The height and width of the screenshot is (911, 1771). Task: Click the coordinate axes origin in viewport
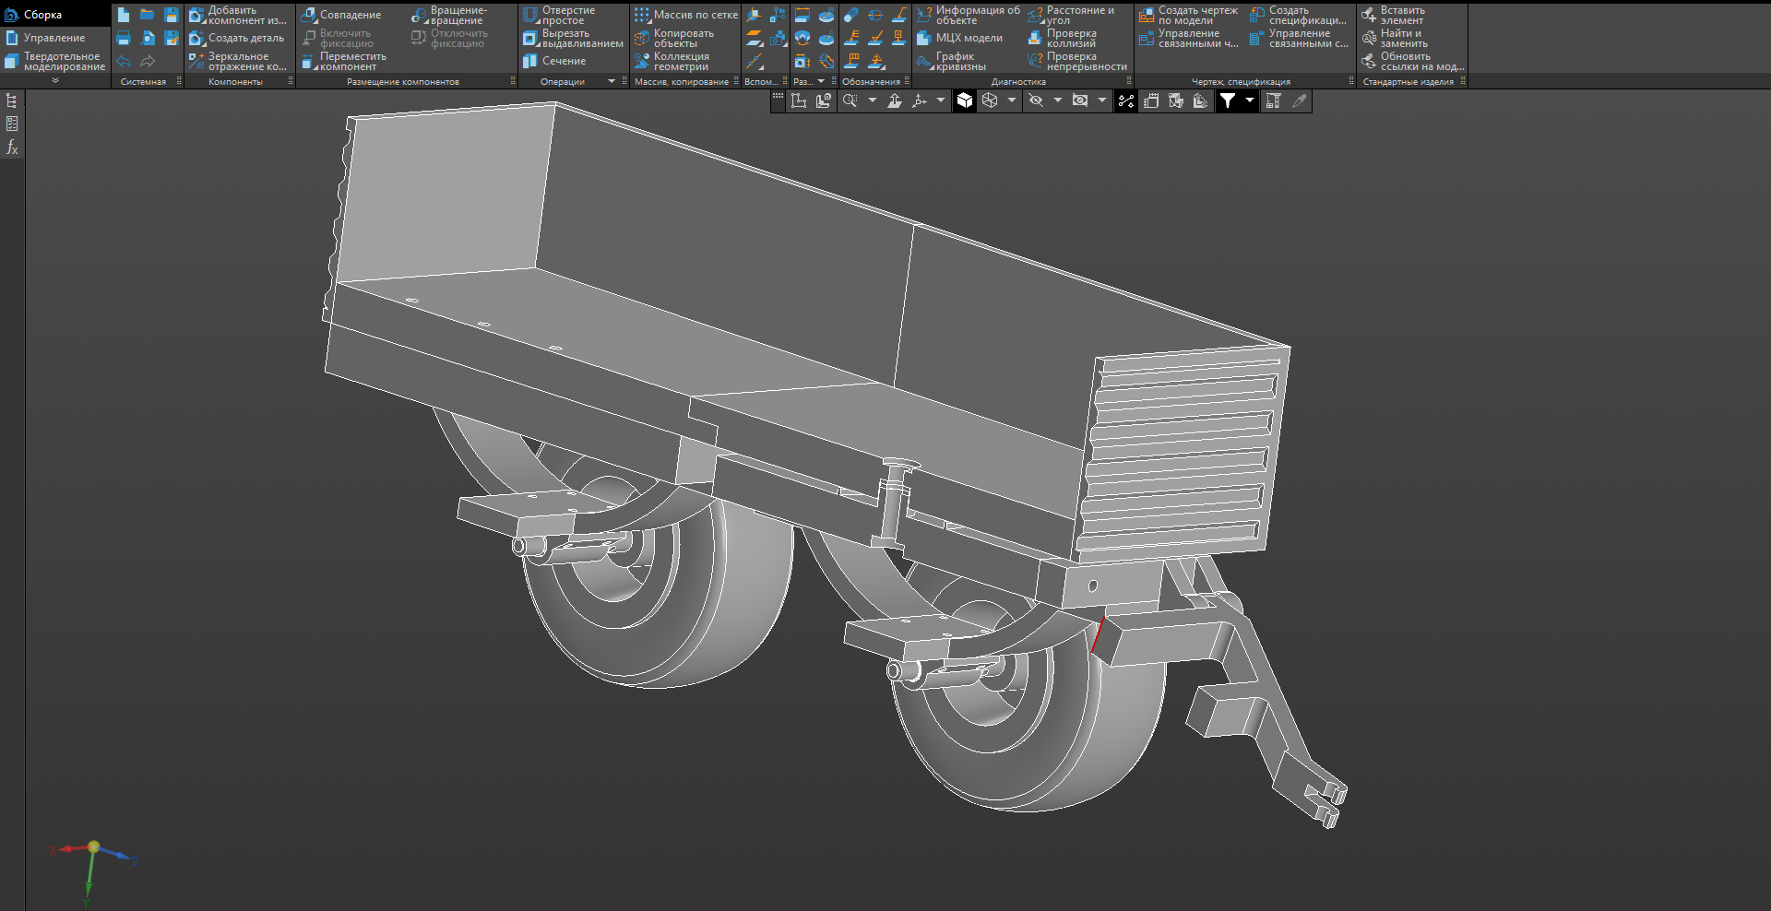coord(93,846)
